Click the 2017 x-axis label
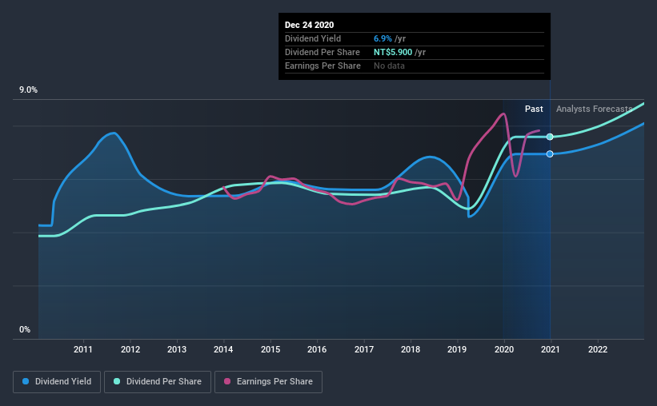657x406 pixels. click(363, 349)
